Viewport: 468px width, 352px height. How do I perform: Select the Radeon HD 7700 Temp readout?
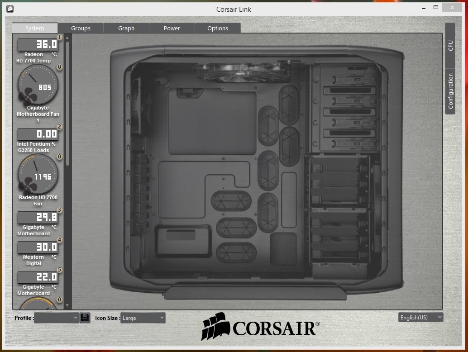[38, 44]
